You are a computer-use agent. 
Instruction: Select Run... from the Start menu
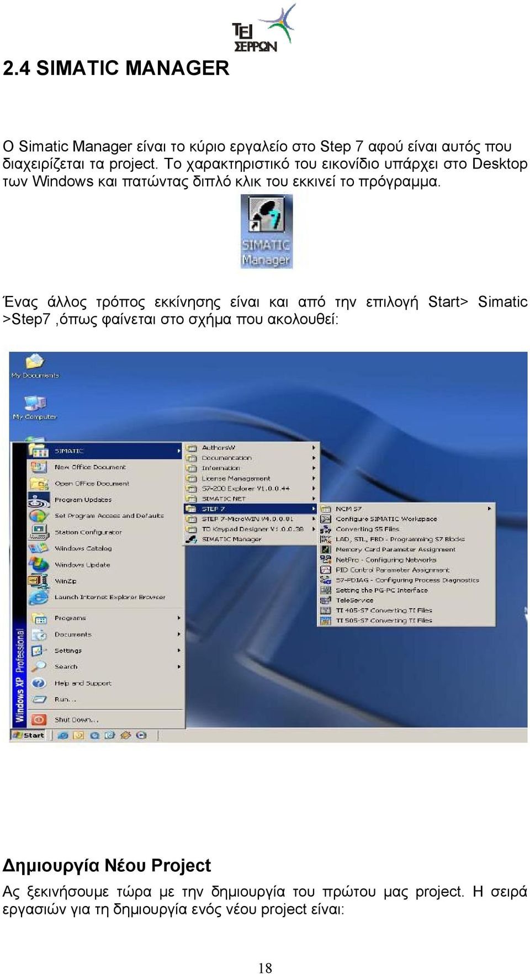coord(105,700)
